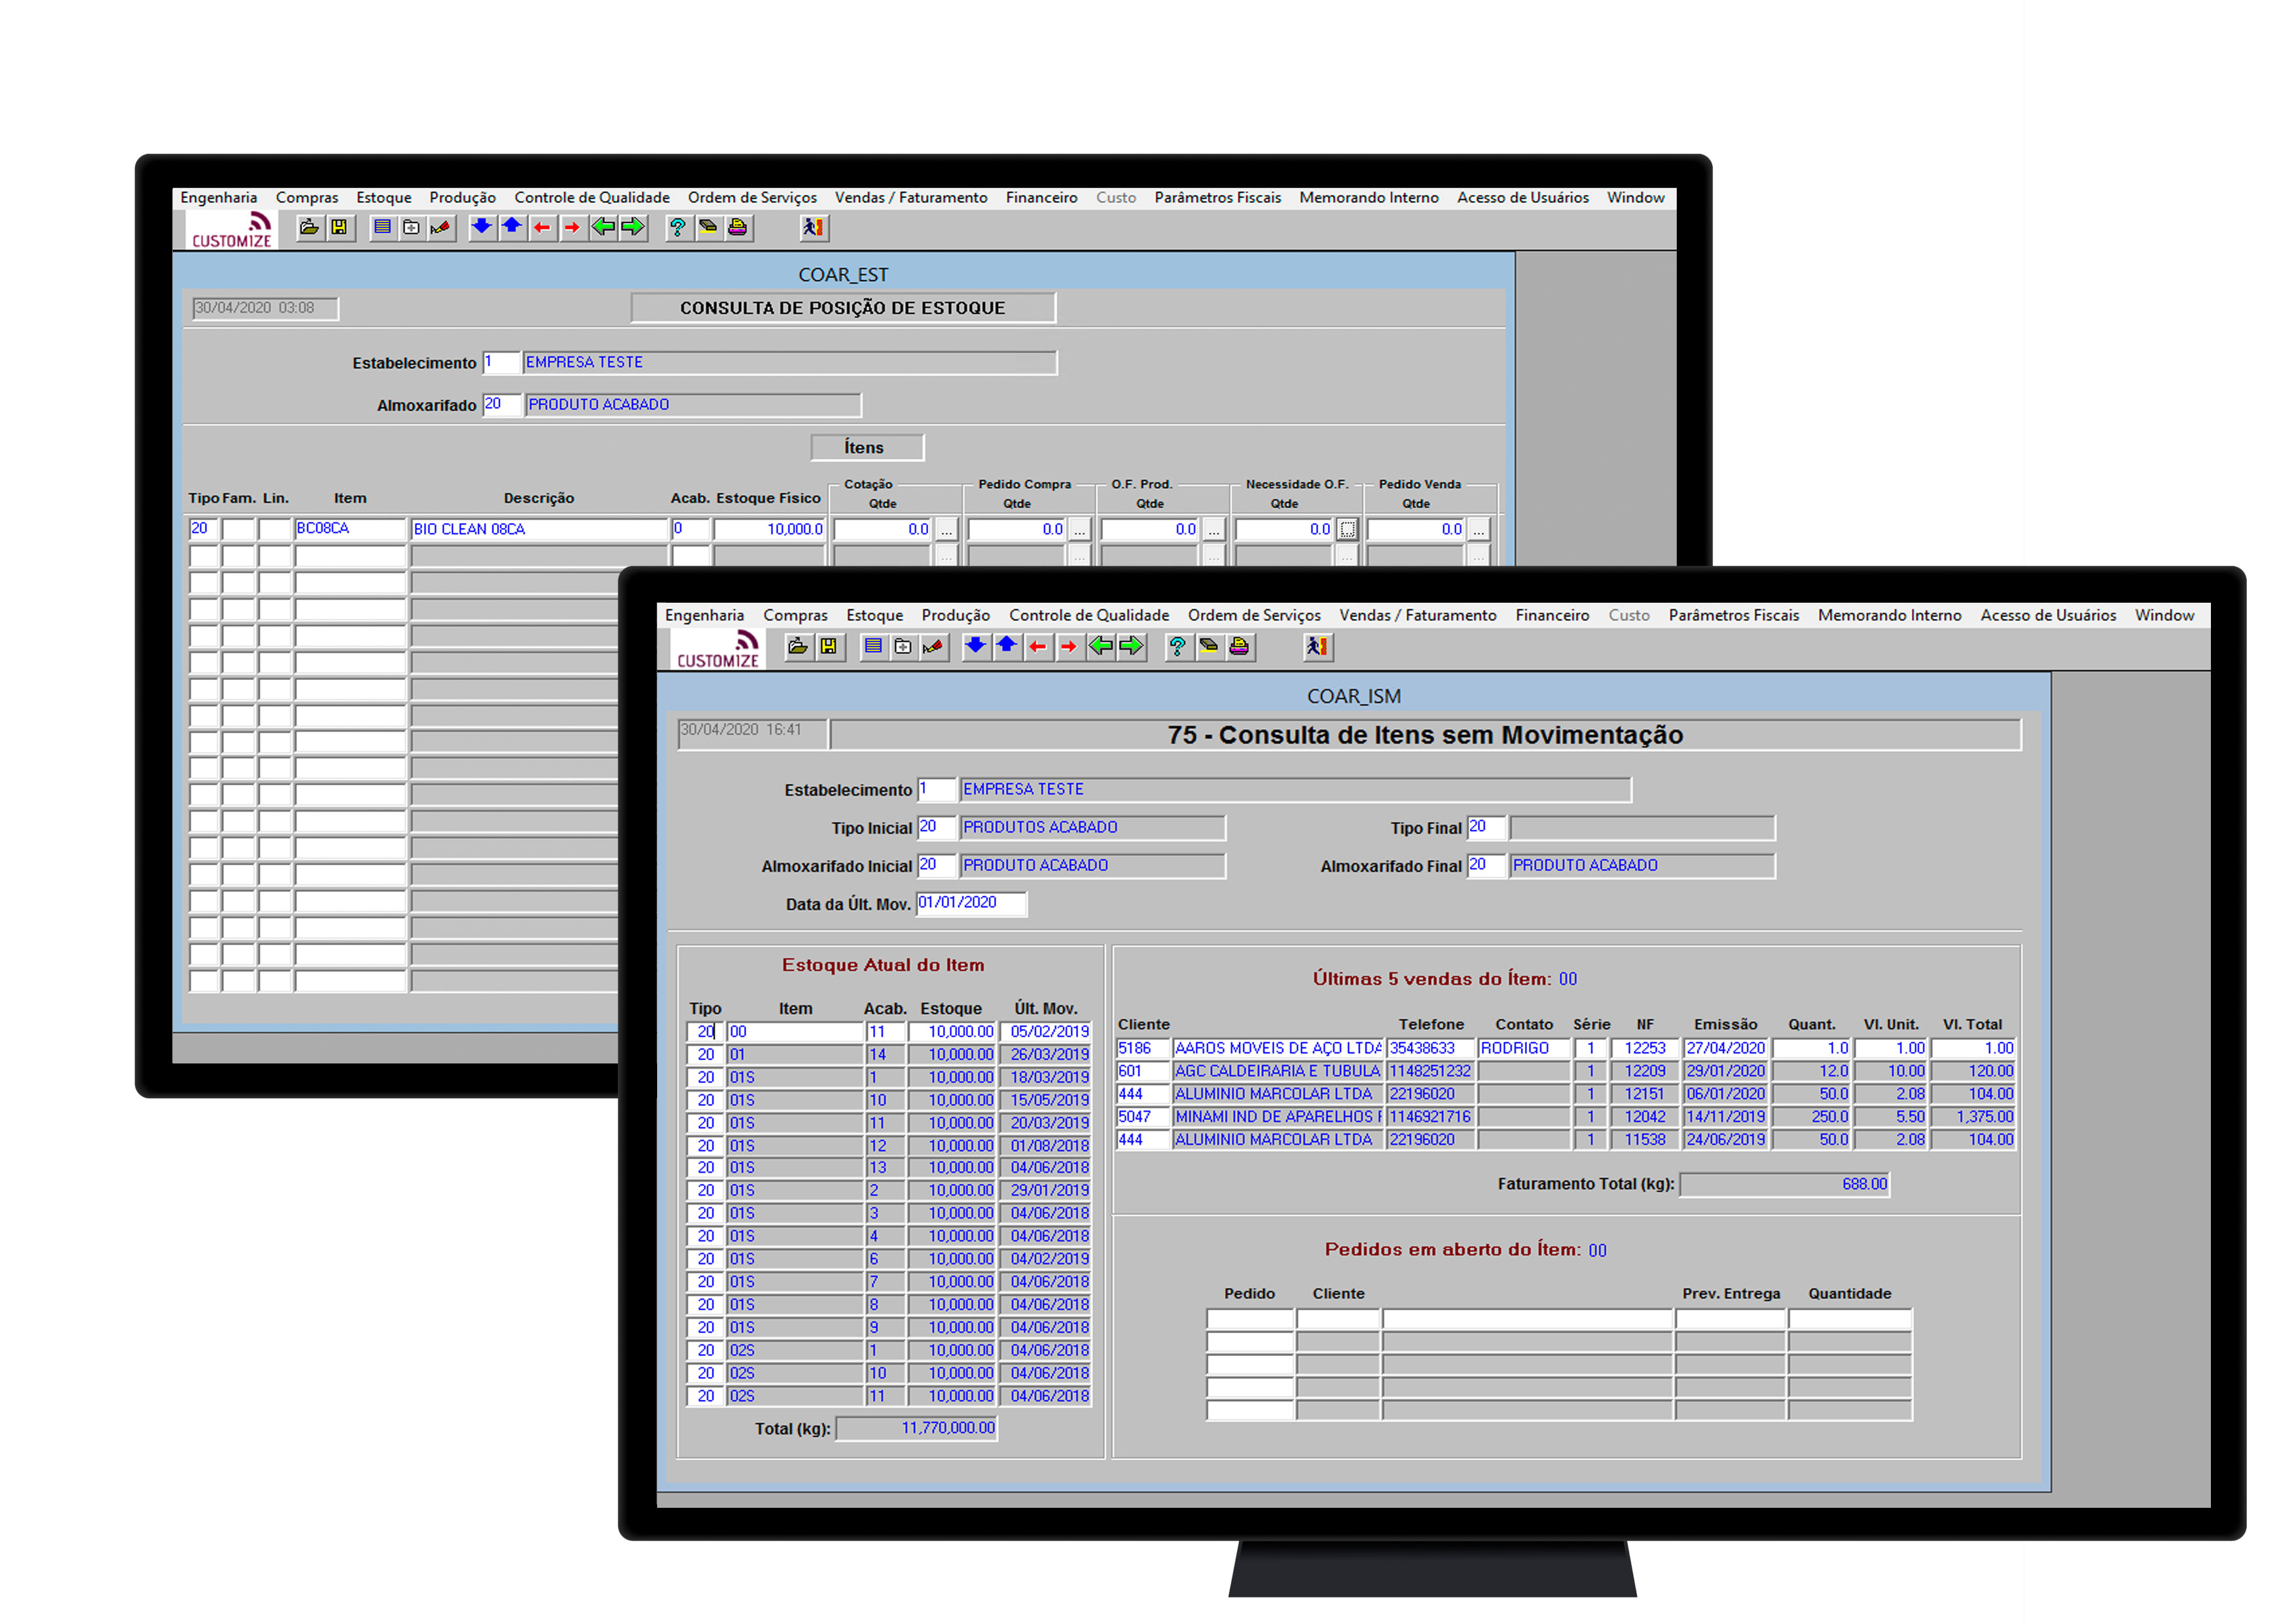Exit via the running man door icon
Viewport: 2296px width, 1623px height.
point(1318,647)
